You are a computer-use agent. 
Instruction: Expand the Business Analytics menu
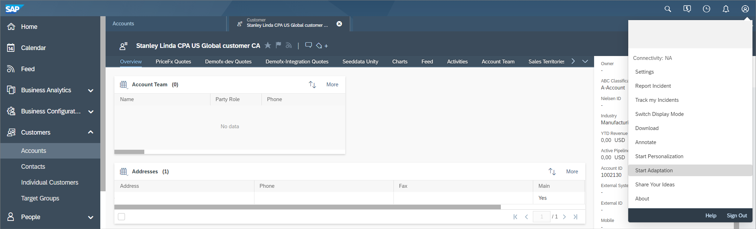[90, 91]
